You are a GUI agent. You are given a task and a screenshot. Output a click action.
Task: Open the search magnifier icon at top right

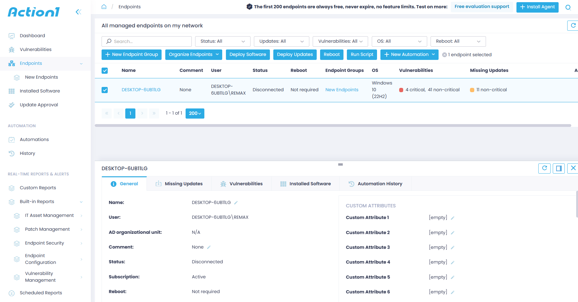tap(568, 7)
